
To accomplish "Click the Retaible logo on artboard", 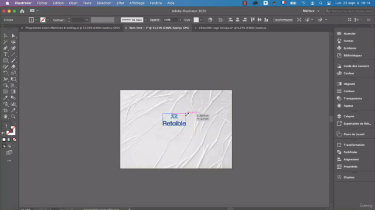I will click(174, 120).
